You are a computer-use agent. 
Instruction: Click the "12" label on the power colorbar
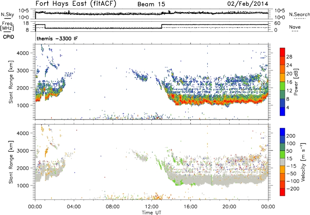289,91
